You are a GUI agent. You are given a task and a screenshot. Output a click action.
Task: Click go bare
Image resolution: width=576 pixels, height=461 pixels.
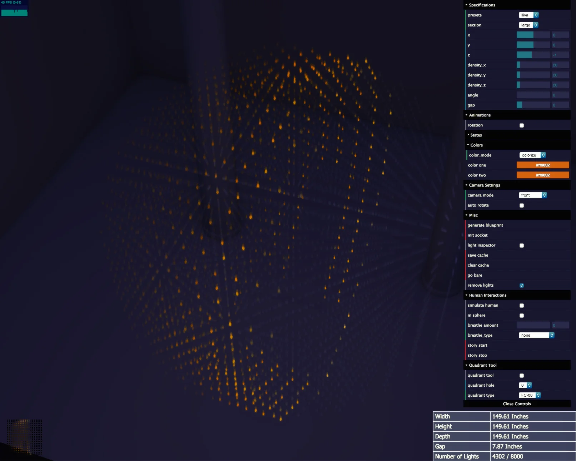[517, 275]
